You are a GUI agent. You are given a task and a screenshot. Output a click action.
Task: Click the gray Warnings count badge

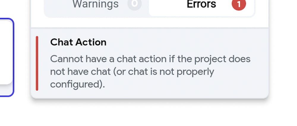(x=135, y=4)
